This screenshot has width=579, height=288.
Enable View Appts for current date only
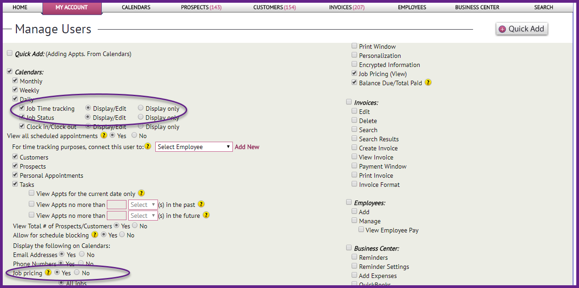point(32,193)
